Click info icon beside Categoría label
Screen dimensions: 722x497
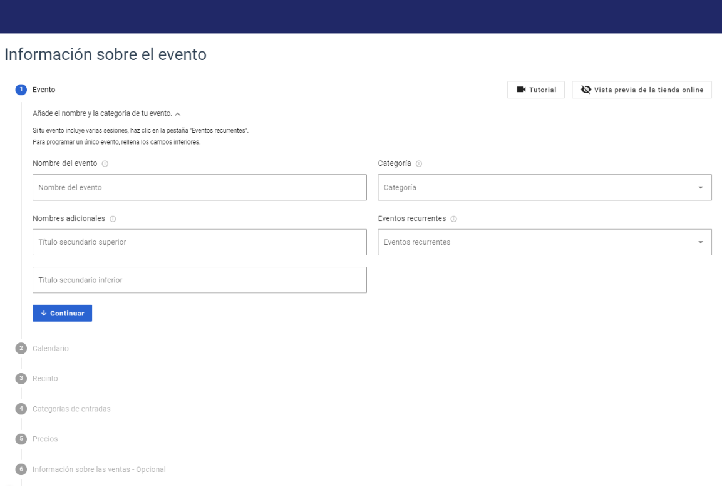pos(418,163)
